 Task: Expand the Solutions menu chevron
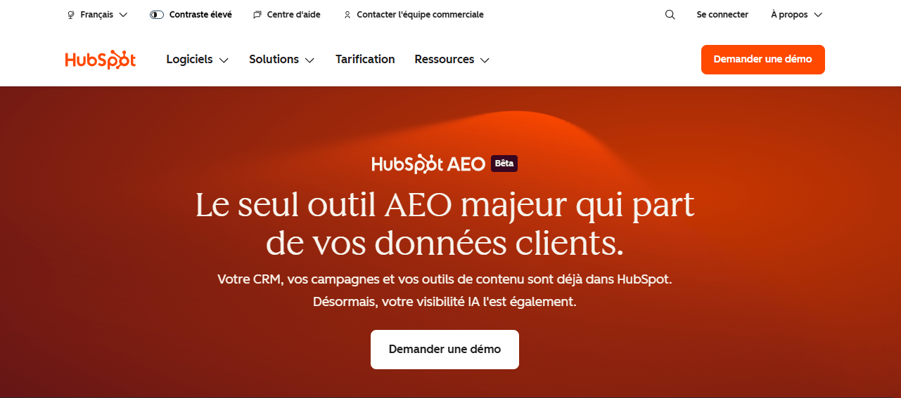coord(309,60)
